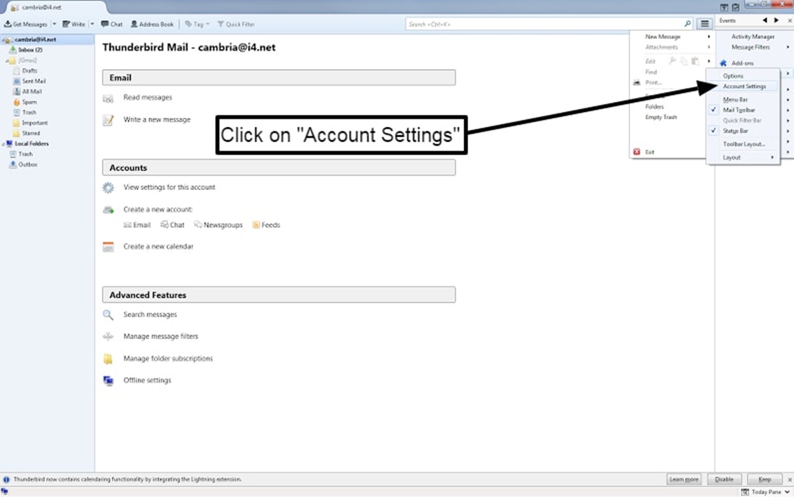Open the Write button dropdown arrow
794x497 pixels.
click(92, 24)
